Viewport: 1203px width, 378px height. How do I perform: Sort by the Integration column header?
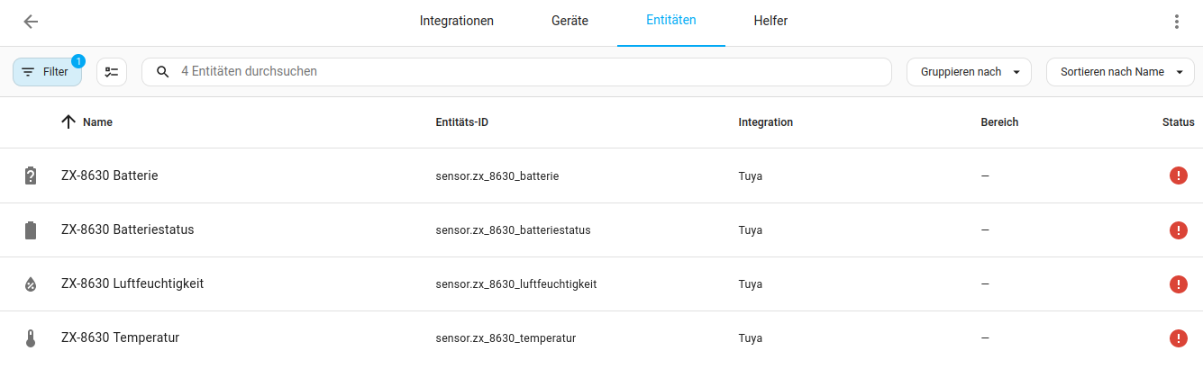click(765, 122)
